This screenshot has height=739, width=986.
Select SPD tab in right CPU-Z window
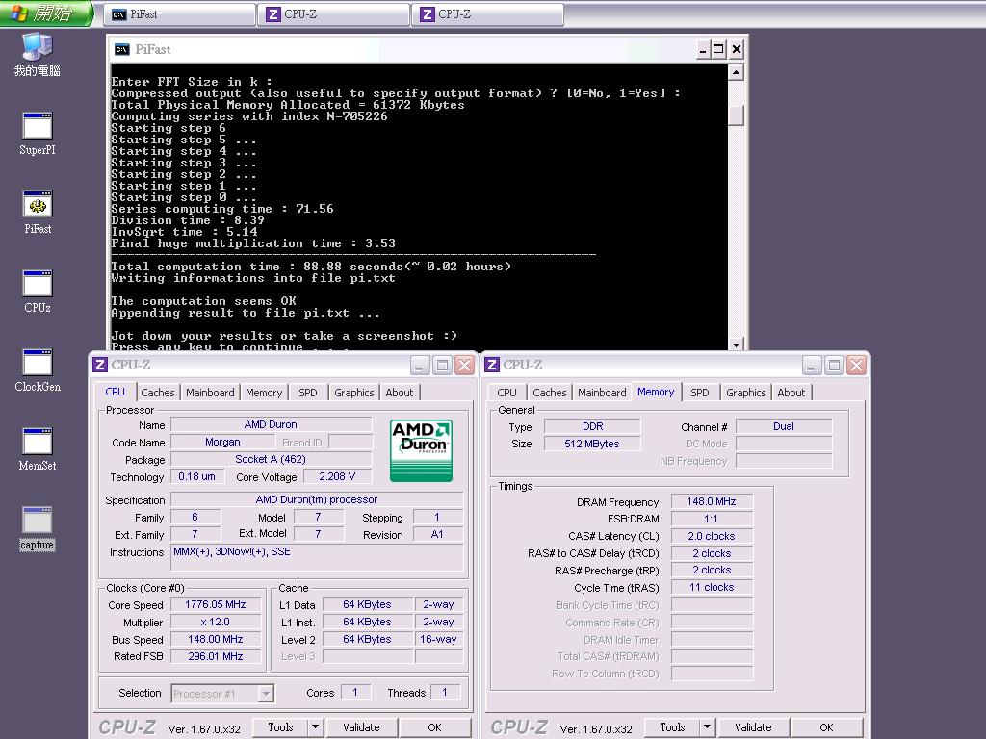pyautogui.click(x=699, y=393)
